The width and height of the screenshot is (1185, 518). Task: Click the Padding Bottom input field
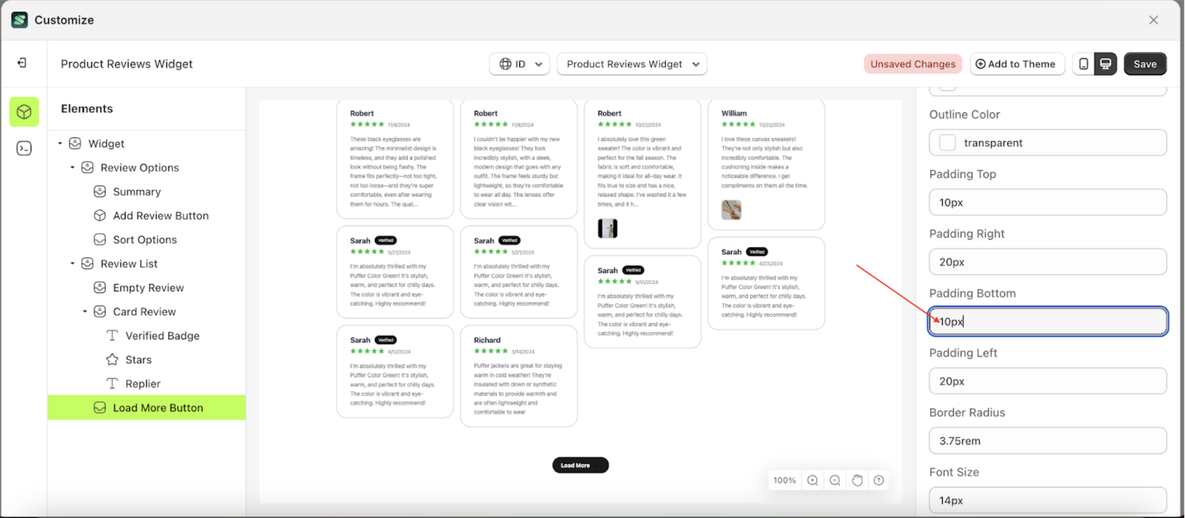(1047, 322)
